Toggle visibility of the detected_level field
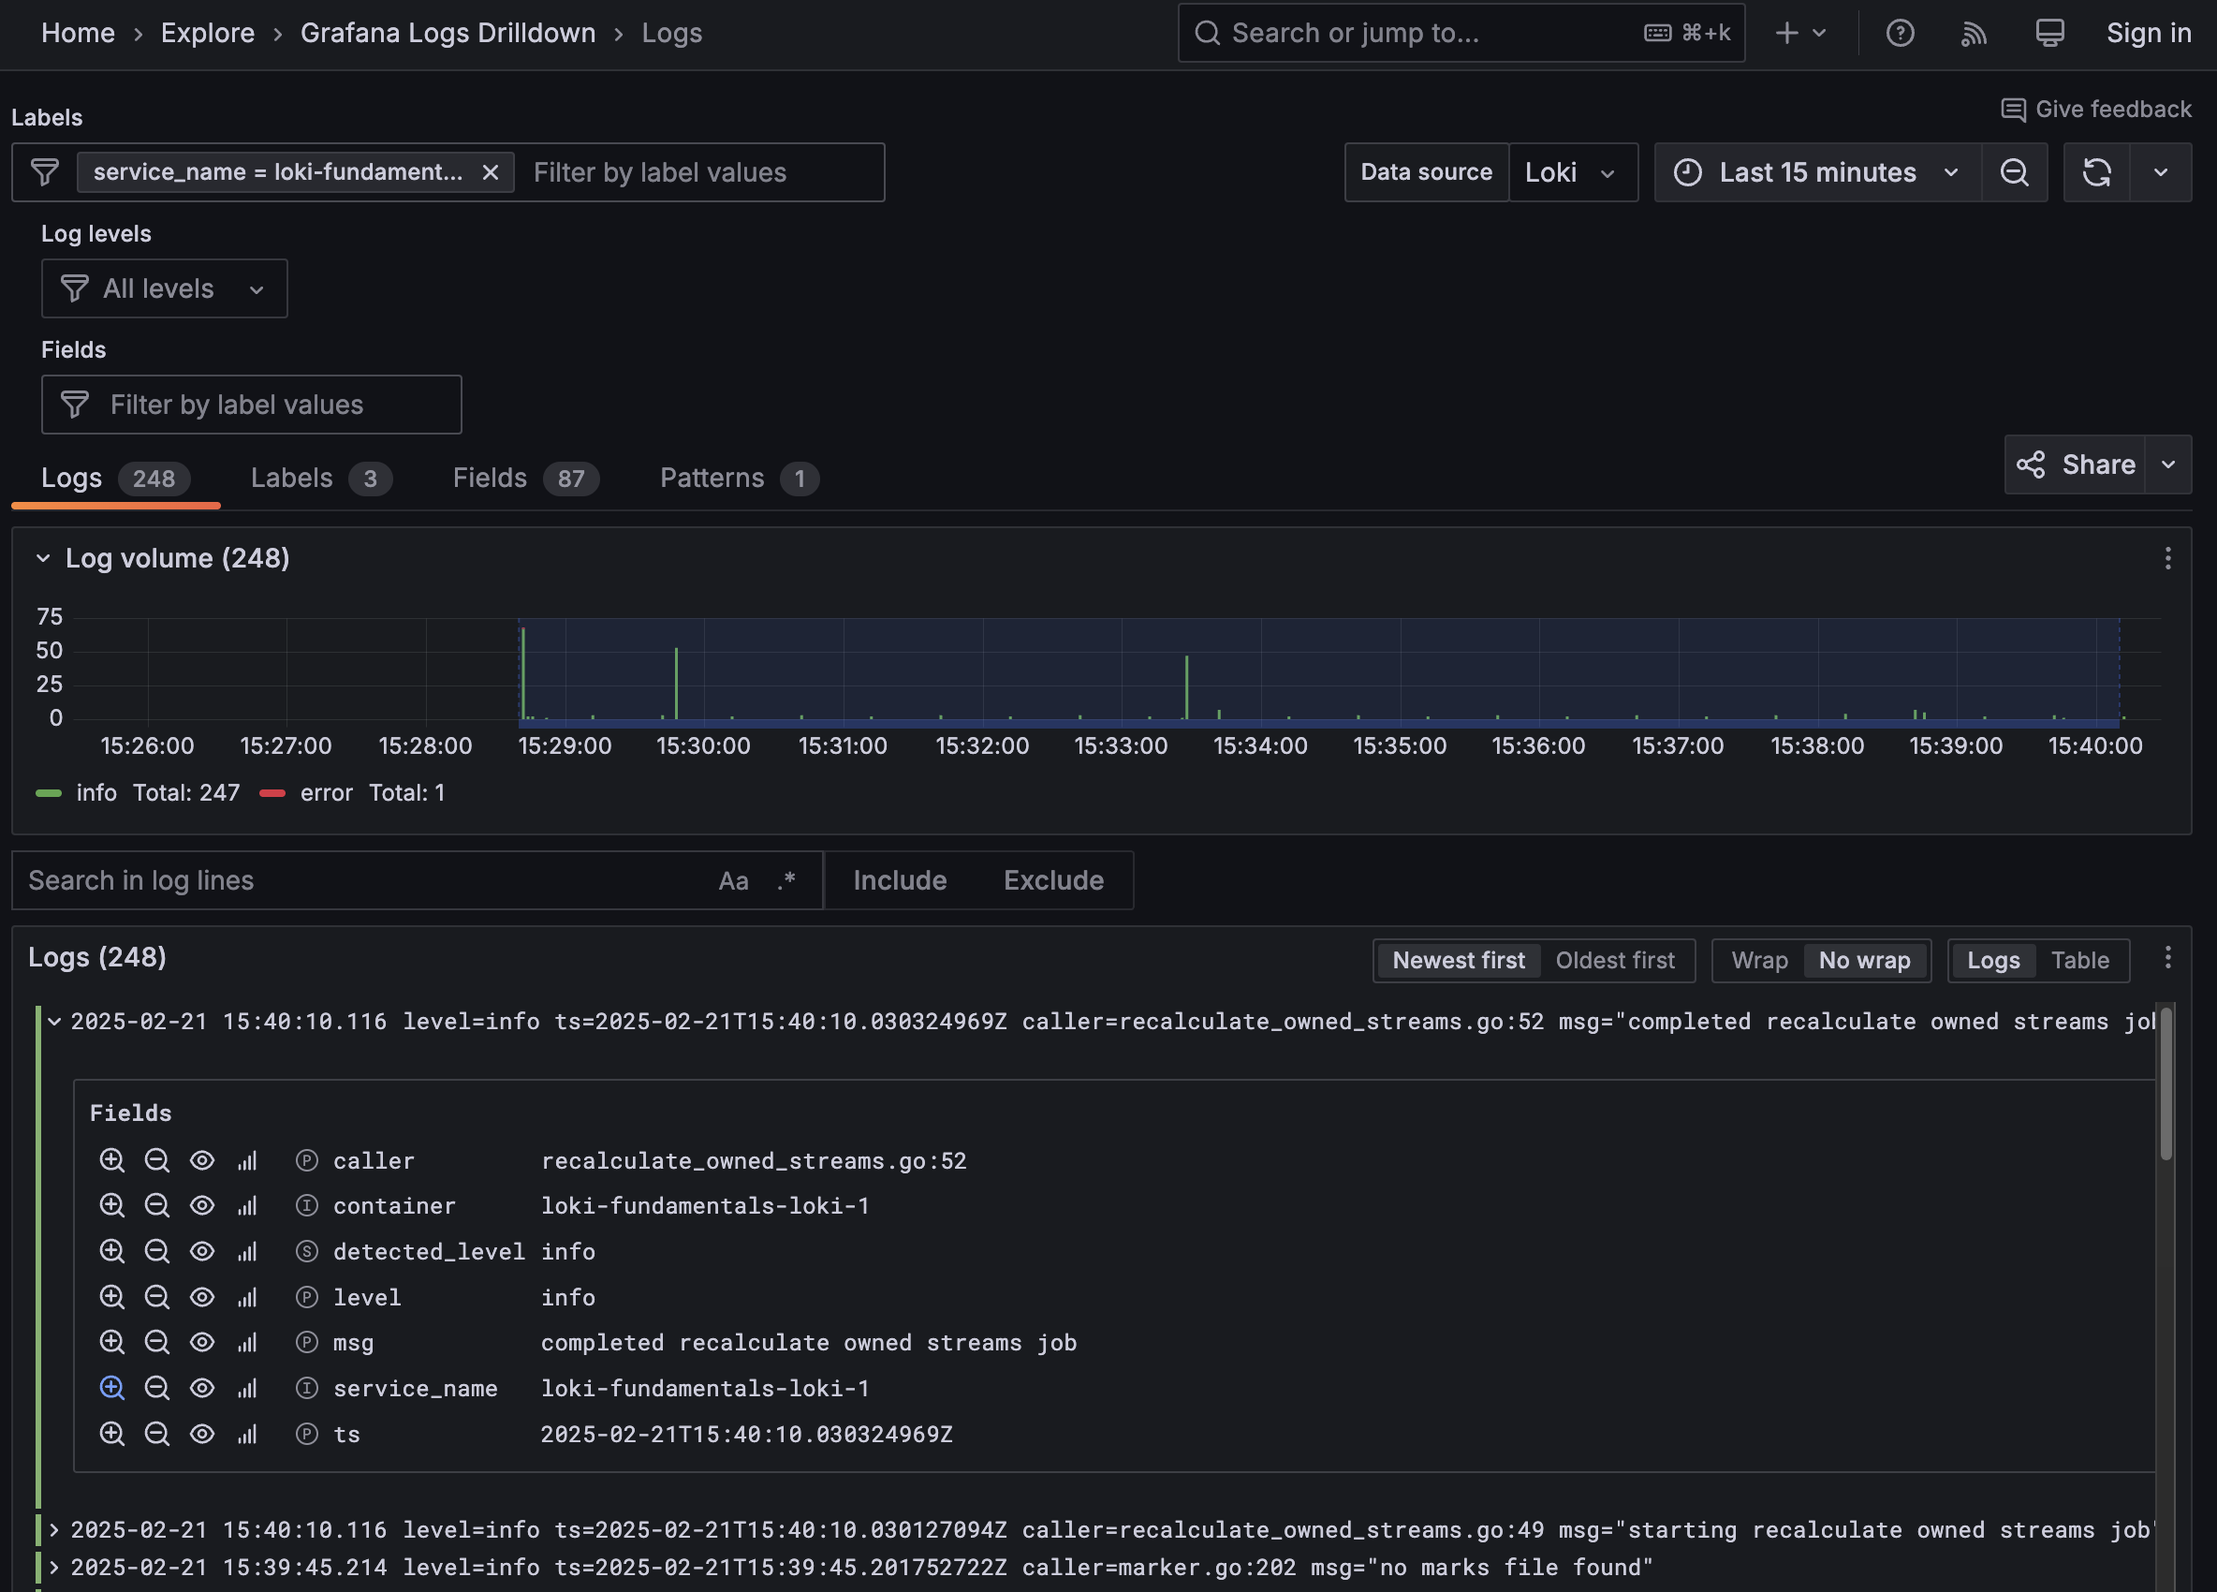This screenshot has height=1592, width=2217. (202, 1252)
